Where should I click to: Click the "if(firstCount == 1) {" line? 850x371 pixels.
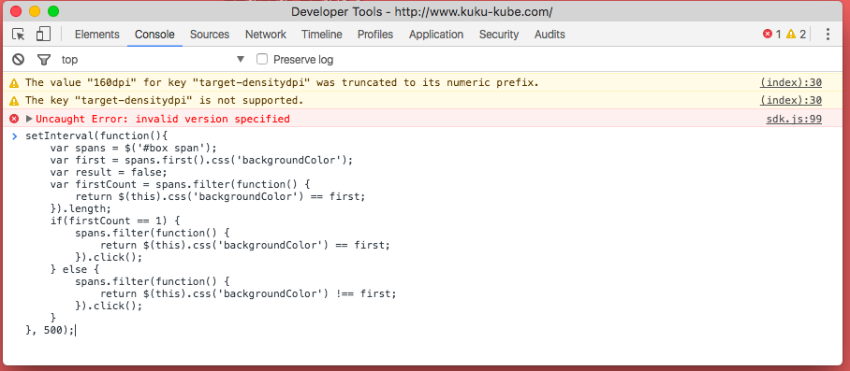pyautogui.click(x=115, y=221)
